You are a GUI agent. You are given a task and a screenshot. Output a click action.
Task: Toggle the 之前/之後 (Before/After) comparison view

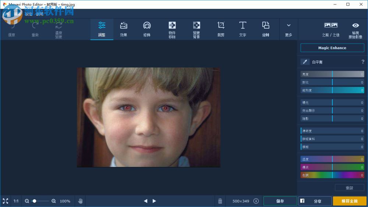(x=331, y=29)
